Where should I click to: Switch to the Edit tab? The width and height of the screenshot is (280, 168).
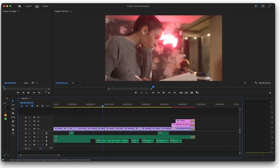click(x=37, y=6)
